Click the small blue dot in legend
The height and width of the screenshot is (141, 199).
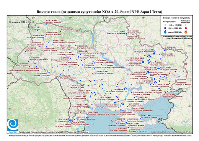pos(165,25)
